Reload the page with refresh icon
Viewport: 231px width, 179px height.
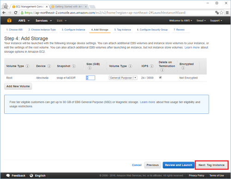(16, 12)
